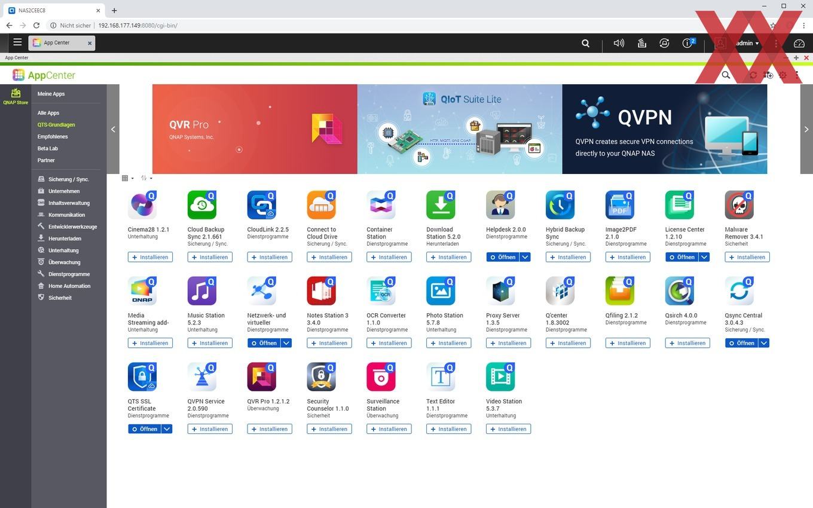This screenshot has width=813, height=508.
Task: Open the Surveillance Station app icon
Action: pyautogui.click(x=381, y=377)
